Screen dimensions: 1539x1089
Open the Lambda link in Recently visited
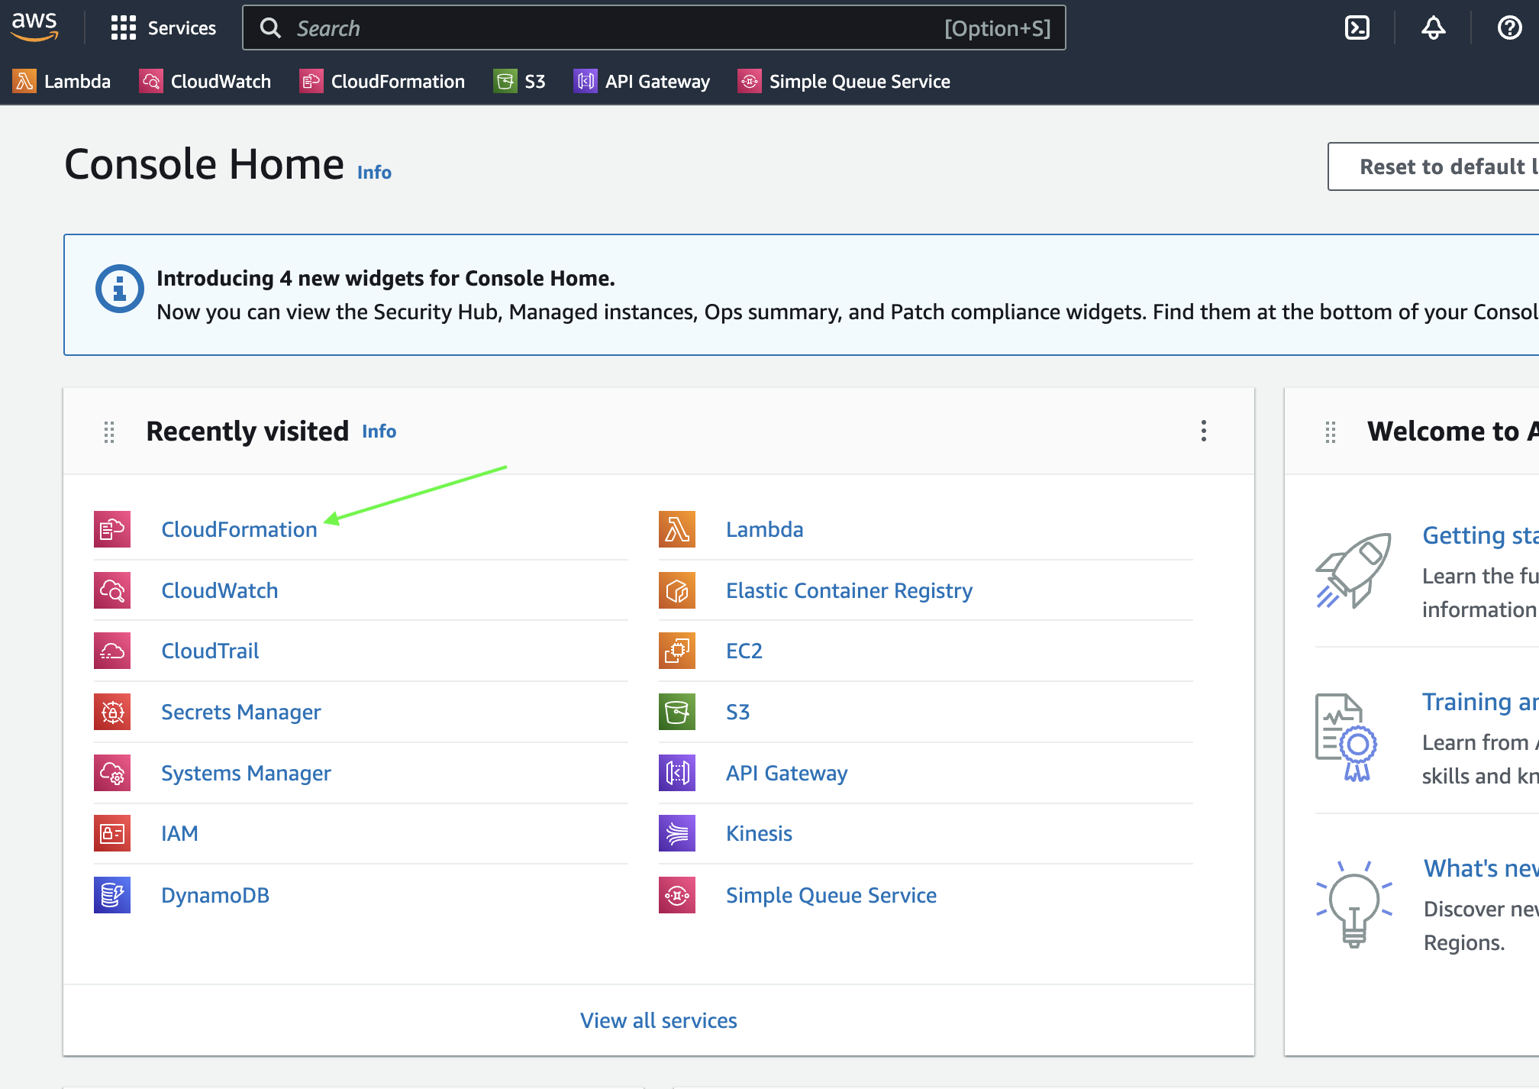[764, 529]
